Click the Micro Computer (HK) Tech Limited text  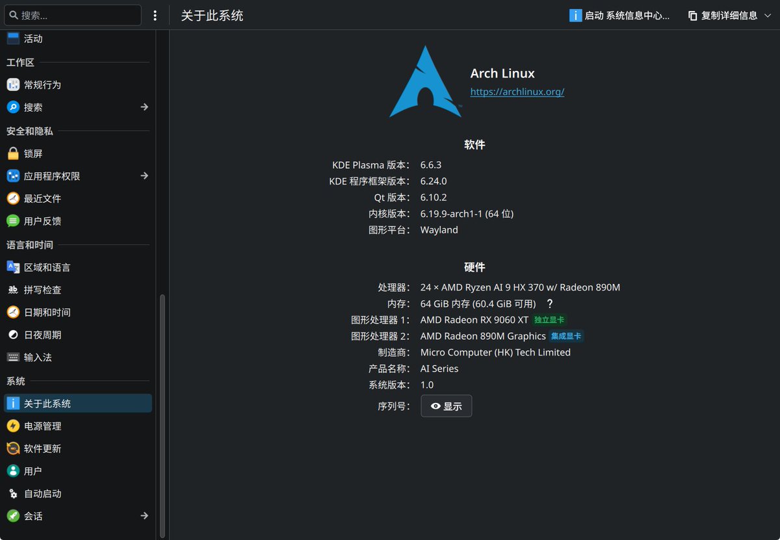pyautogui.click(x=496, y=352)
